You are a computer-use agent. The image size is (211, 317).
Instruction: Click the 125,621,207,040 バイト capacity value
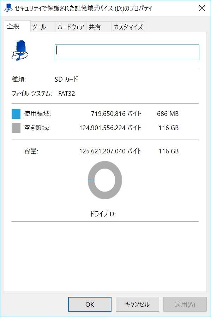pyautogui.click(x=110, y=151)
